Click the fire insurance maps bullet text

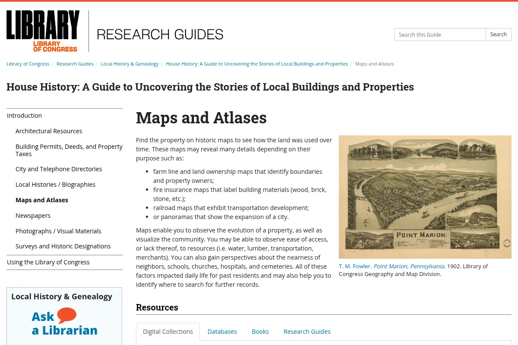point(240,194)
